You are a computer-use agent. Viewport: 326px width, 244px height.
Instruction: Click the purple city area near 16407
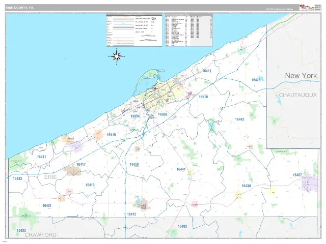coord(310,183)
